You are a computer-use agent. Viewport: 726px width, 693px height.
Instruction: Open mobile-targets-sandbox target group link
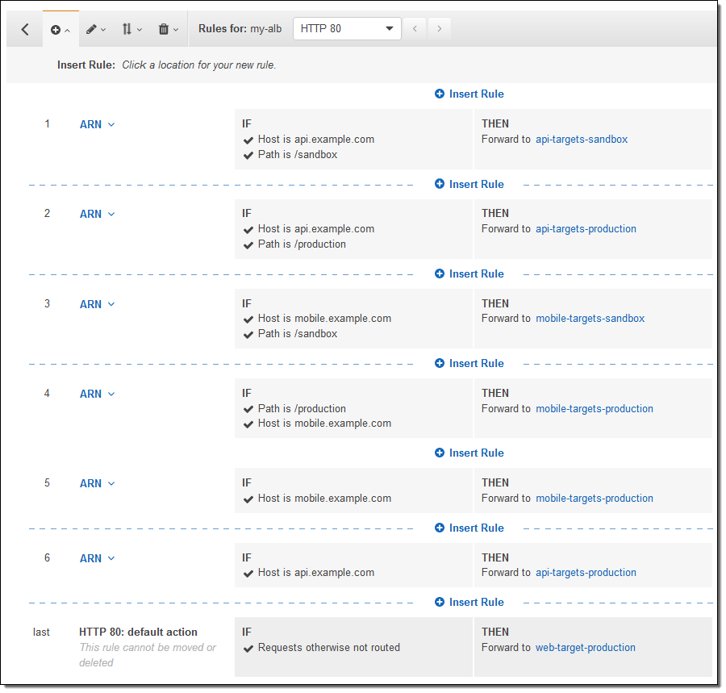click(590, 319)
